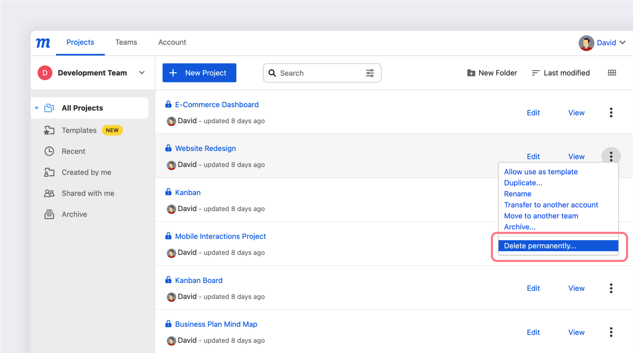
Task: Collapse the All Projects tree item
Action: (x=36, y=108)
